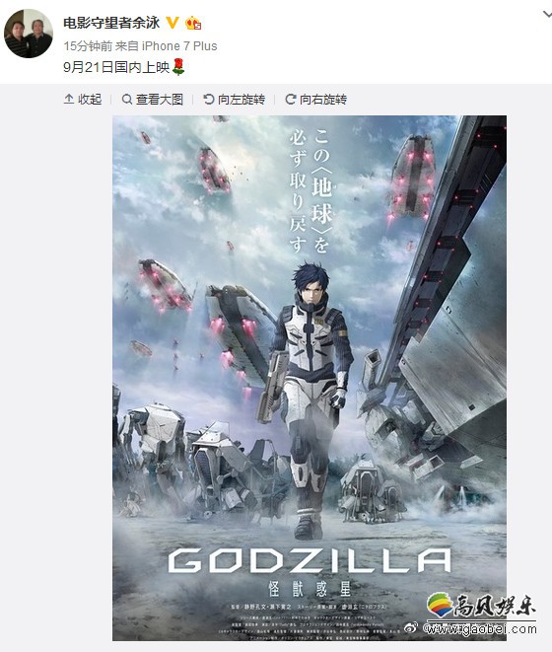Image resolution: width=552 pixels, height=652 pixels.
Task: Open username 电影守望者余泳 profile
Action: point(111,23)
